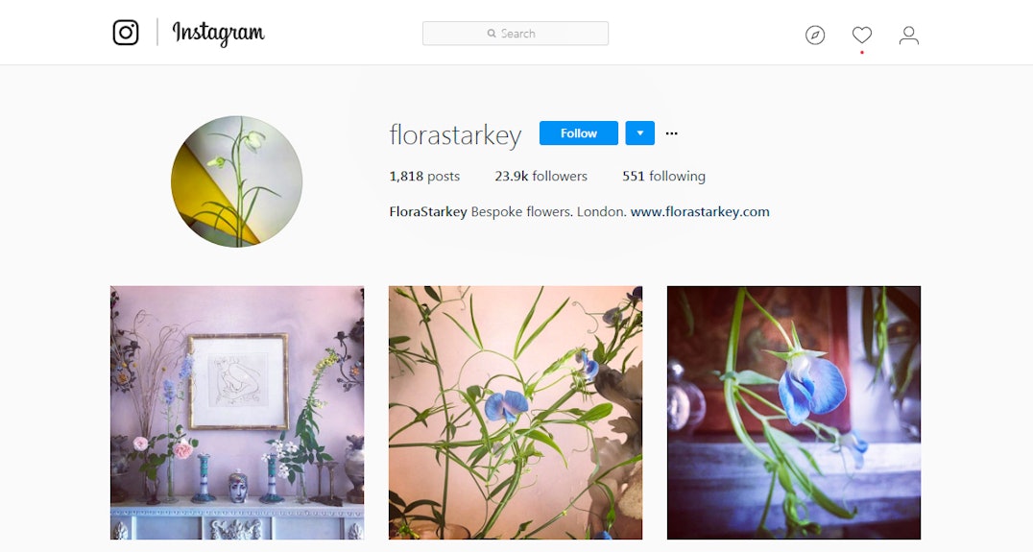Click the Instagram wordmark logo
Viewport: 1033px width, 552px height.
[218, 33]
